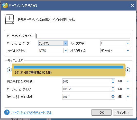Increase the 後の未割り当て領域 value with up arrow
Viewport: 137px width, 120px height.
pyautogui.click(x=113, y=95)
